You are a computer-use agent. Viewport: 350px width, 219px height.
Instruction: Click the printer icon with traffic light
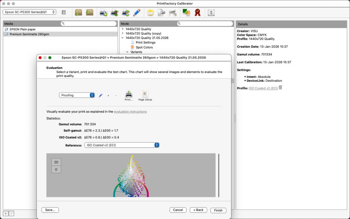point(115,13)
